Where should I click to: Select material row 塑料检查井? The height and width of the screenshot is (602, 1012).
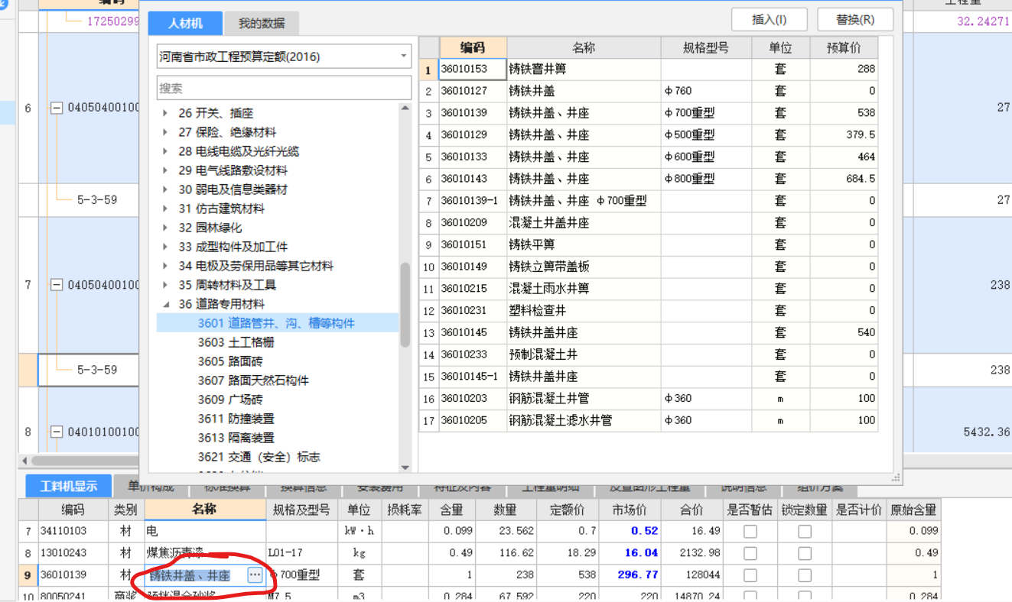(x=648, y=311)
